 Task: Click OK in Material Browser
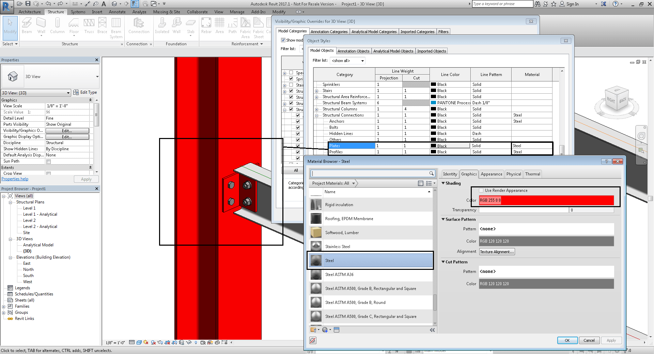[567, 340]
